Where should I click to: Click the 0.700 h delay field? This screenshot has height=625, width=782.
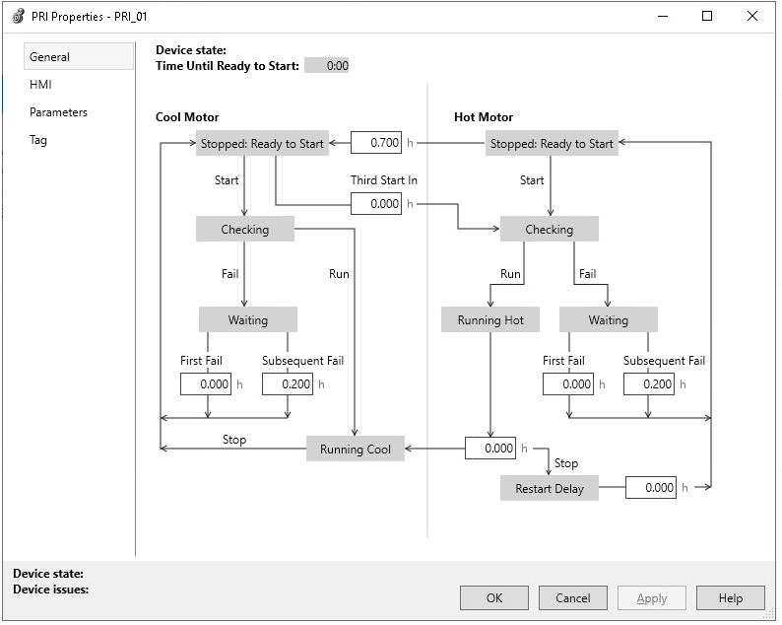pos(376,143)
